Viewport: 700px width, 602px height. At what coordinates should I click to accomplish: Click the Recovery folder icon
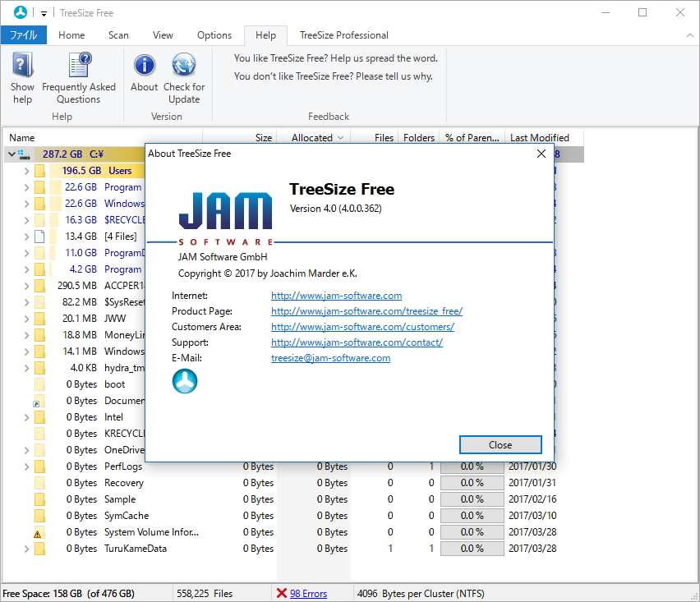(x=39, y=483)
